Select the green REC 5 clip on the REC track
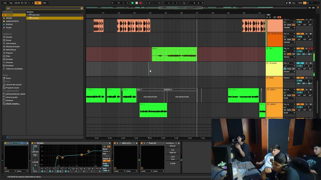This screenshot has height=180, width=321. coord(174,54)
